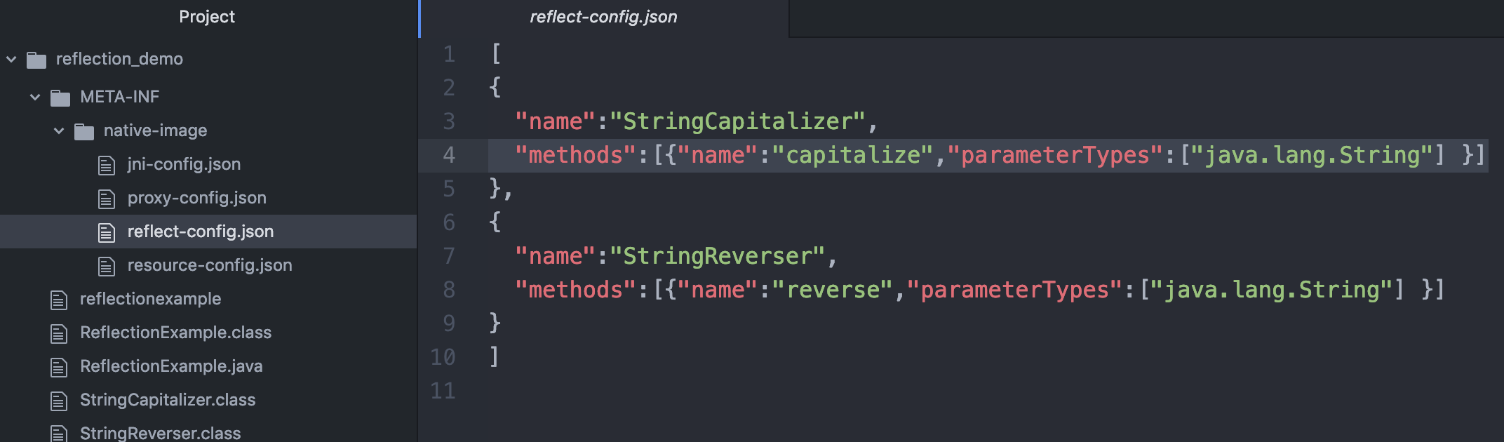Click the META-INF folder icon
The width and height of the screenshot is (1504, 442).
(x=60, y=98)
